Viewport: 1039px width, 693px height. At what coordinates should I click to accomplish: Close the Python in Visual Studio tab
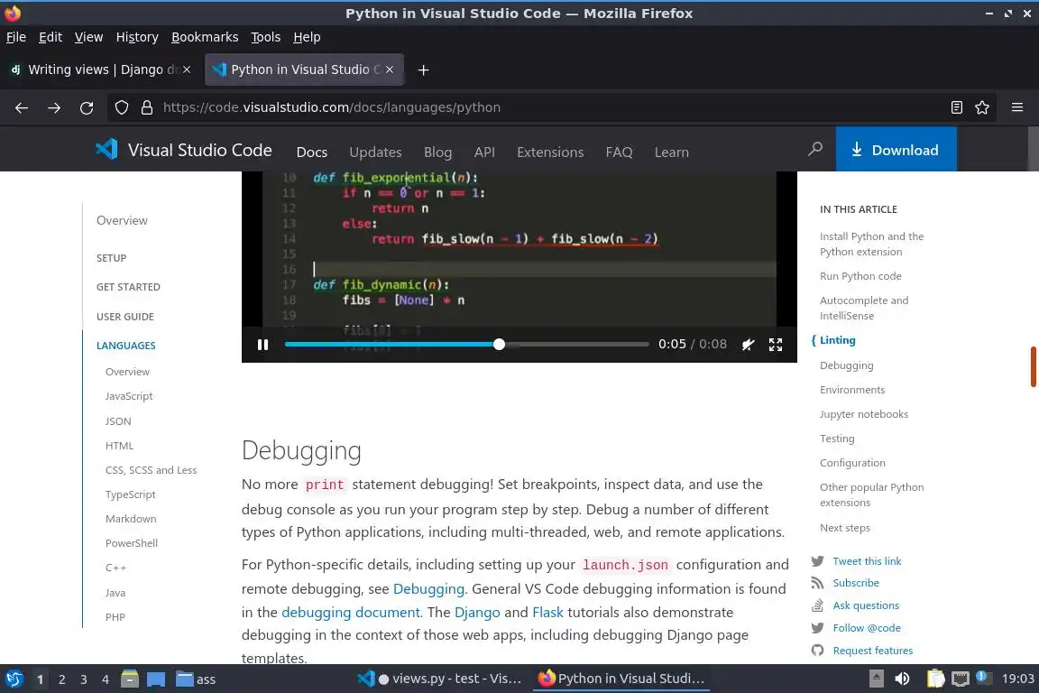click(x=390, y=69)
